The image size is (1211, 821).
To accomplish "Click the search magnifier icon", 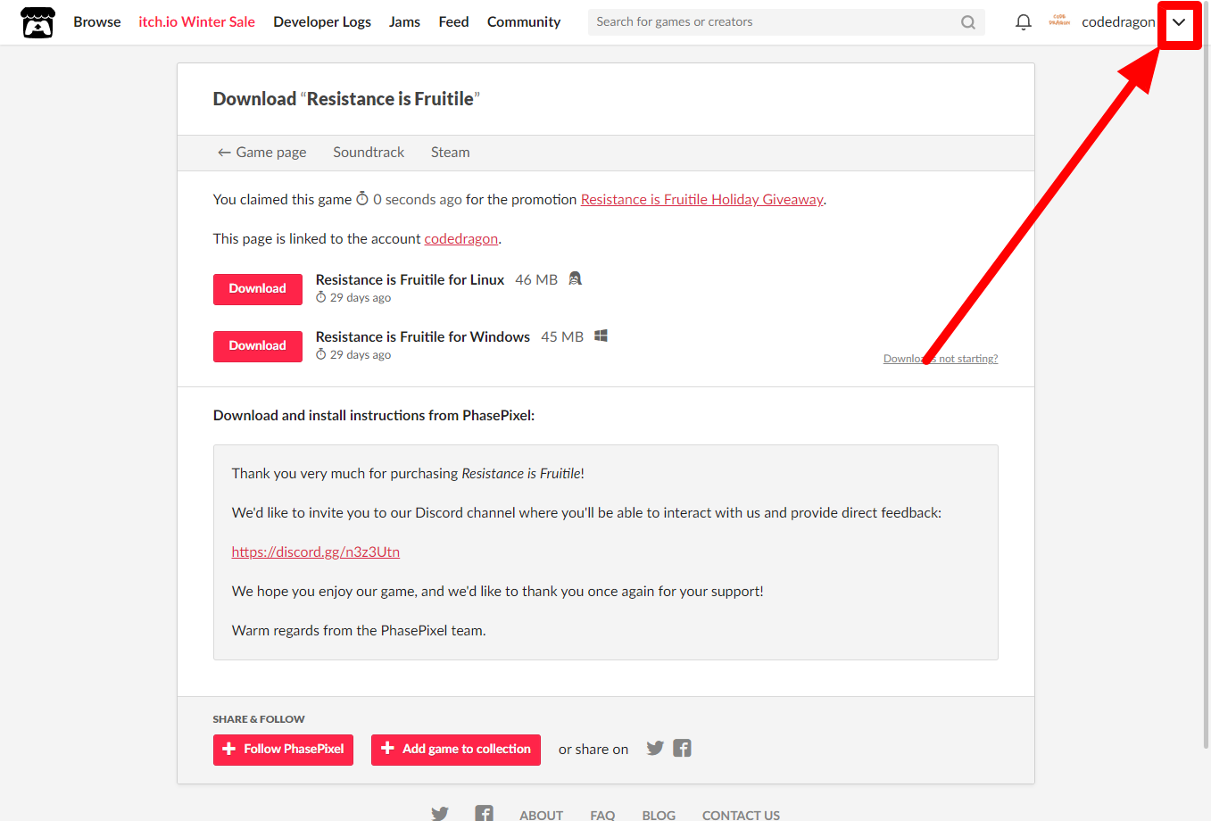I will click(x=968, y=22).
